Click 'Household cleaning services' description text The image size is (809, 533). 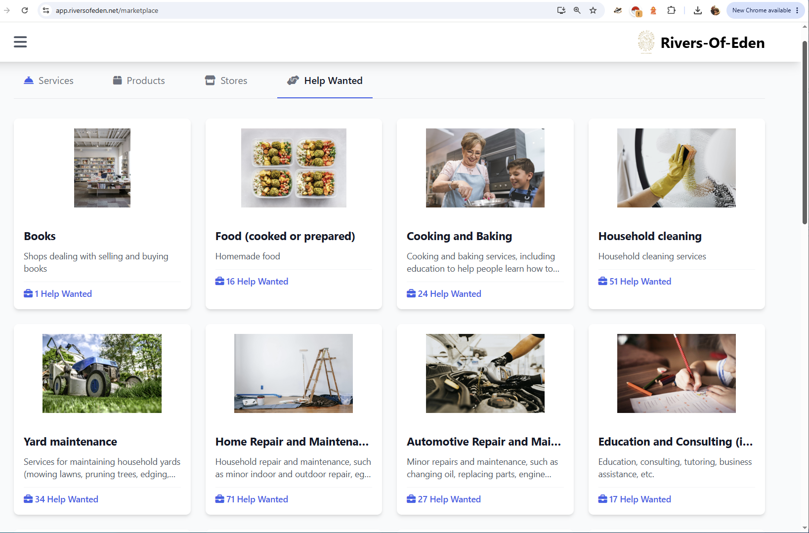pyautogui.click(x=652, y=256)
